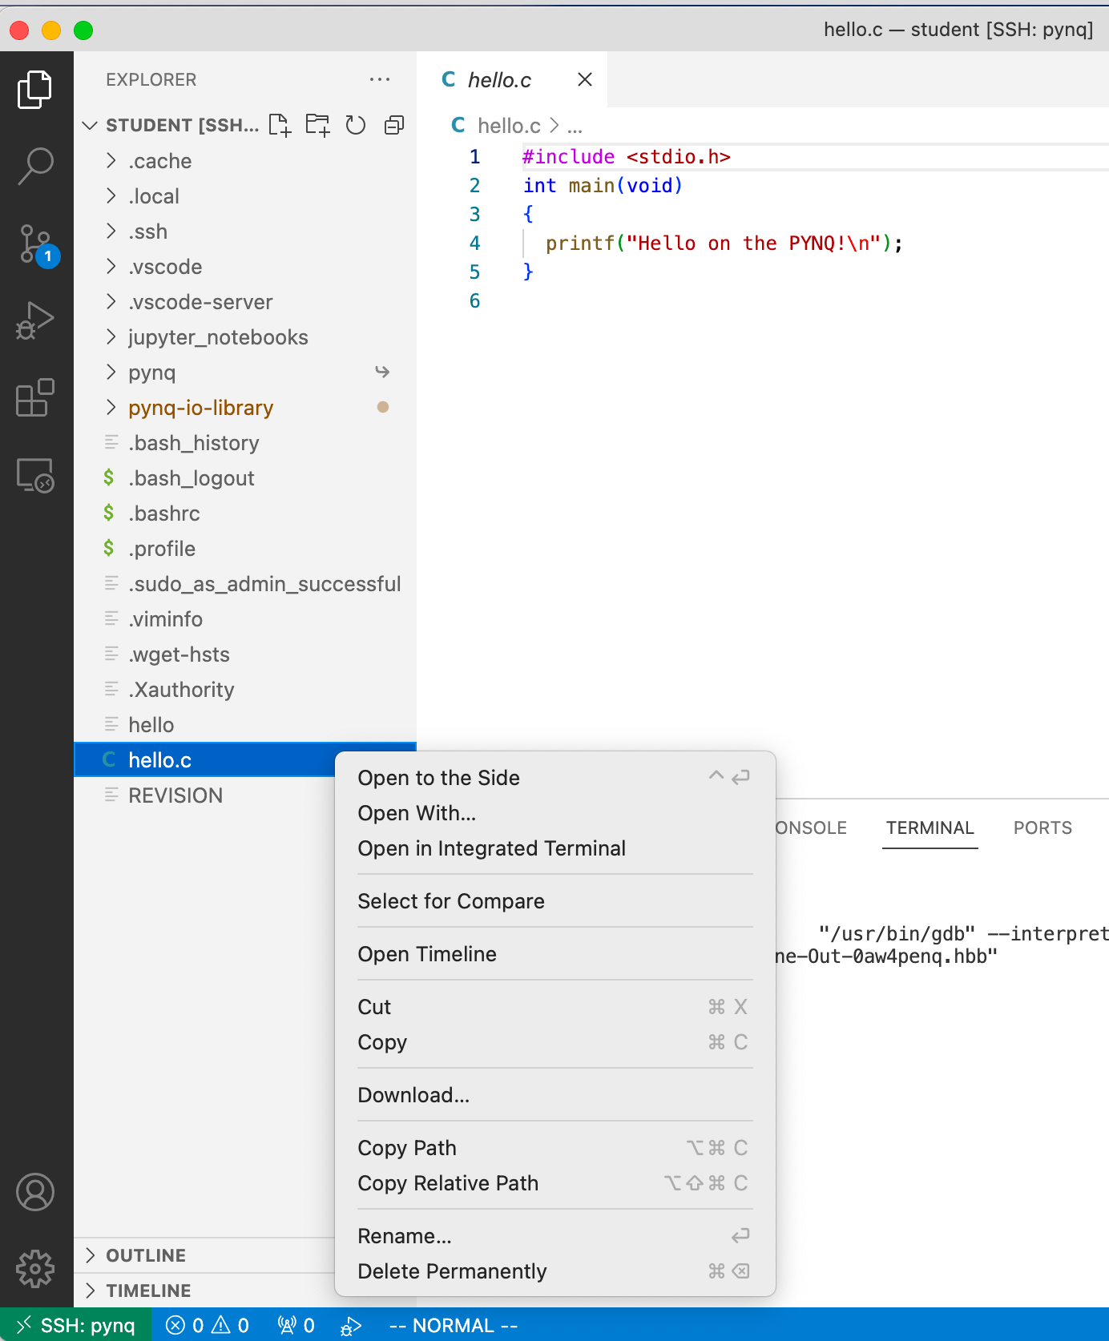The height and width of the screenshot is (1341, 1109).
Task: Click the New Folder icon in Explorer
Action: click(x=317, y=125)
